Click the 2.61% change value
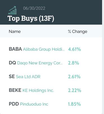Image resolution: width=104 pixels, height=114 pixels. click(x=74, y=77)
